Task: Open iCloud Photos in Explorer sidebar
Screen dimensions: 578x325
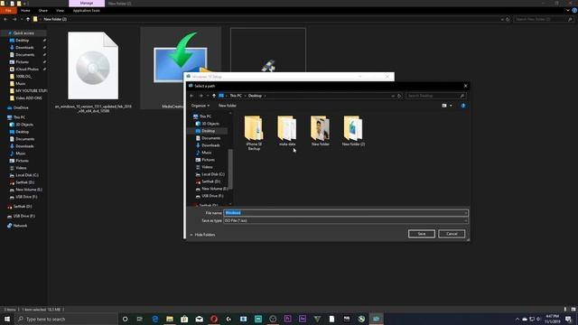Action: [27, 70]
